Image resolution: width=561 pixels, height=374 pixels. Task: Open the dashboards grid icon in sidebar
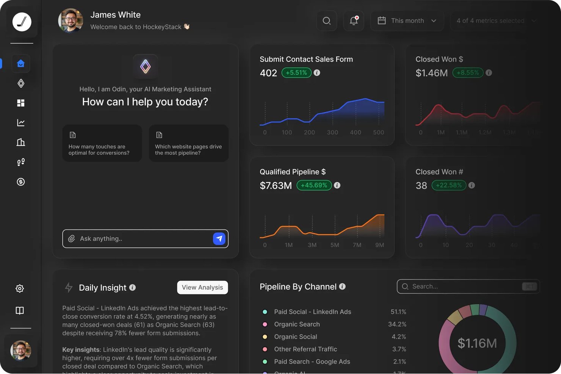(x=21, y=103)
